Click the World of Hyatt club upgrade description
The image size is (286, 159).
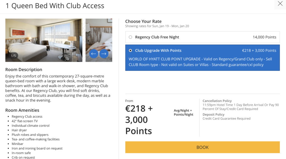coord(200,62)
